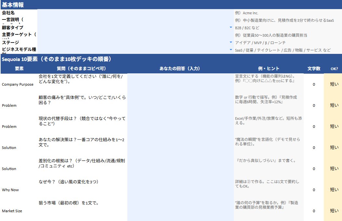Click the 例)Acme Inc. hint cell
This screenshot has height=221, width=342.
click(288, 13)
